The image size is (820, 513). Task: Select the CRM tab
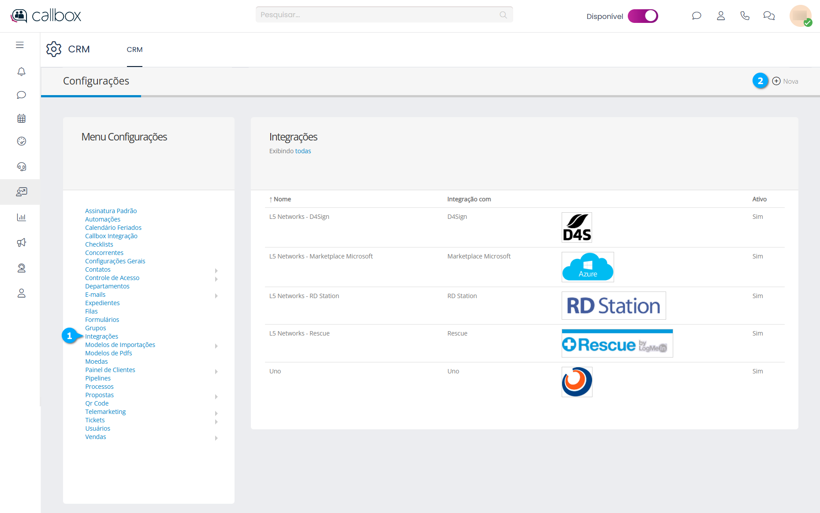point(134,50)
